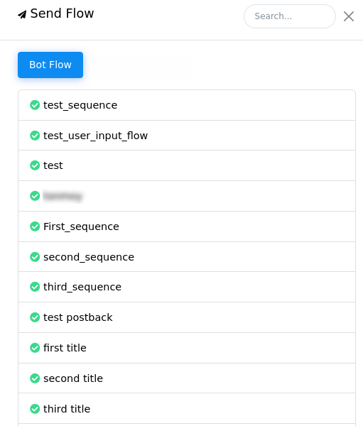The image size is (363, 426).
Task: Click green check icon beside First_sequence
Action: pyautogui.click(x=35, y=226)
